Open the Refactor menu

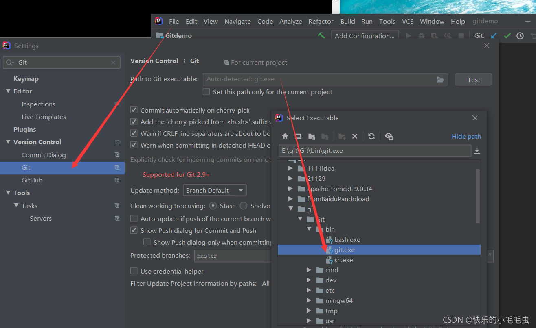coord(321,21)
